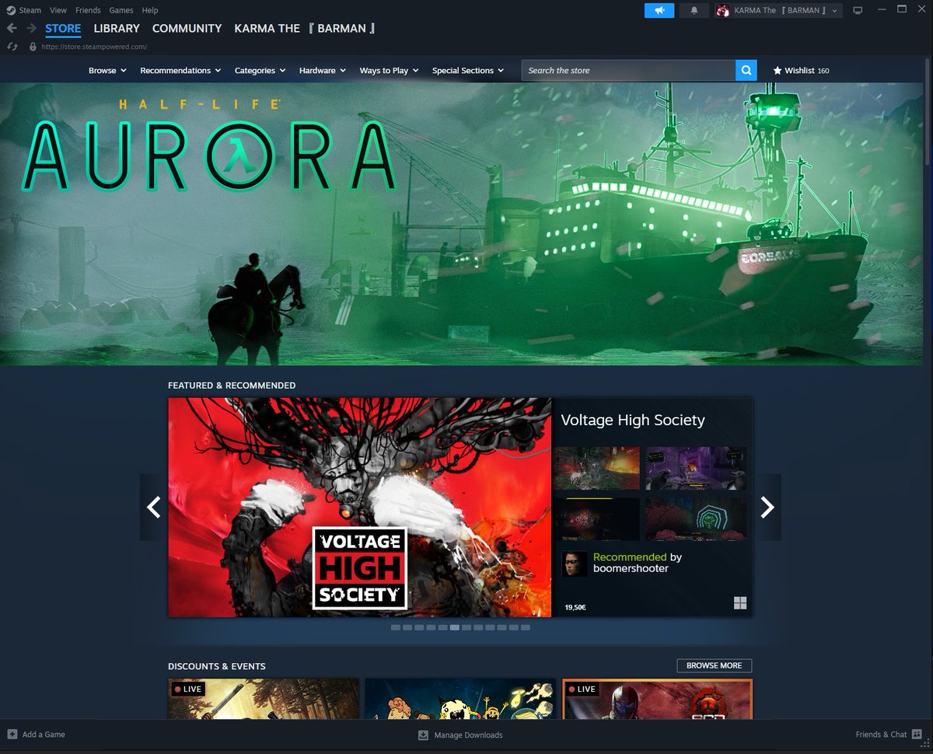Viewport: 933px width, 754px height.
Task: Click the 19,50€ price label
Action: tap(575, 607)
